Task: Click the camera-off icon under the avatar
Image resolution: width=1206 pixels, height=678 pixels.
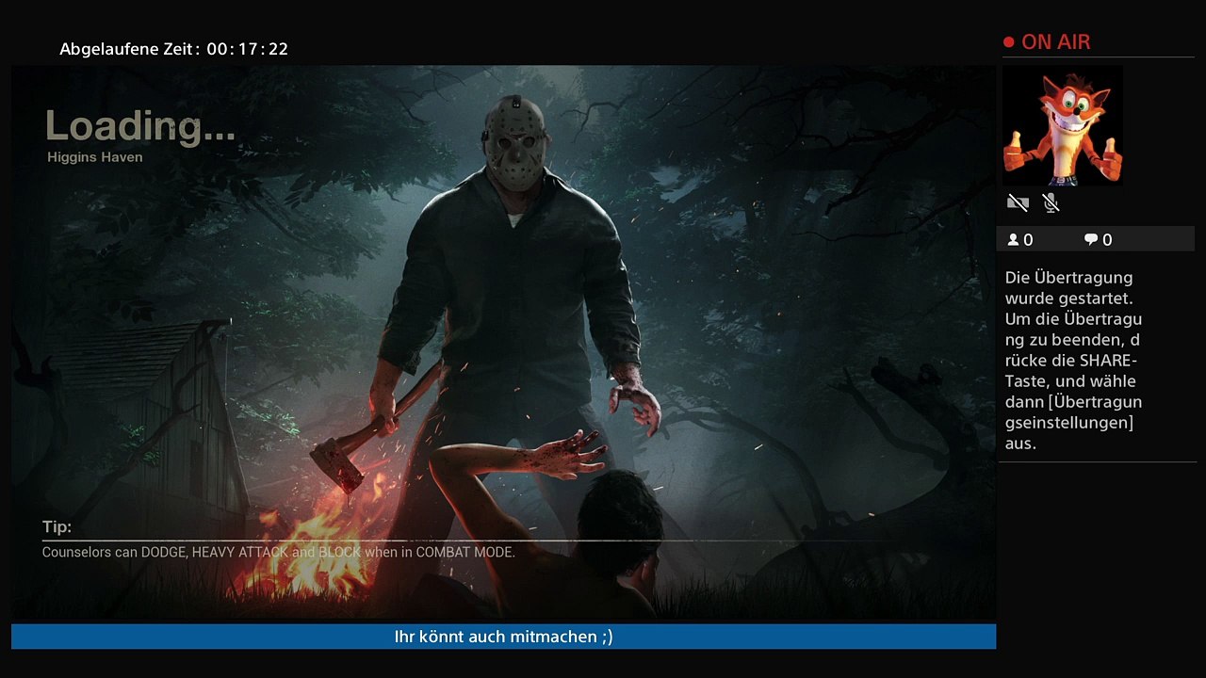Action: (x=1018, y=202)
